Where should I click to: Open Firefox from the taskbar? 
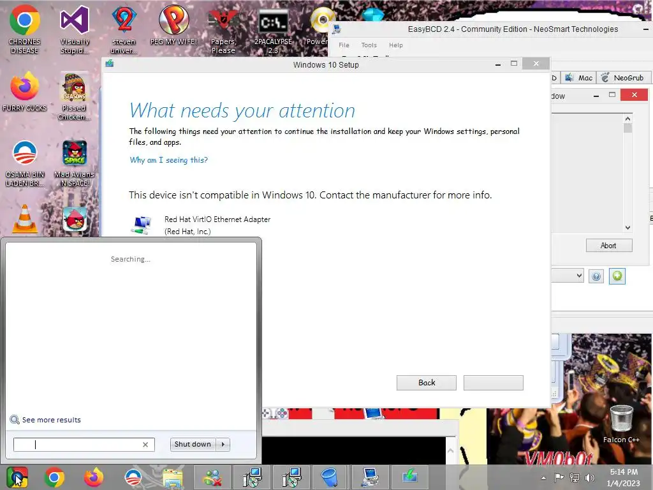click(93, 477)
